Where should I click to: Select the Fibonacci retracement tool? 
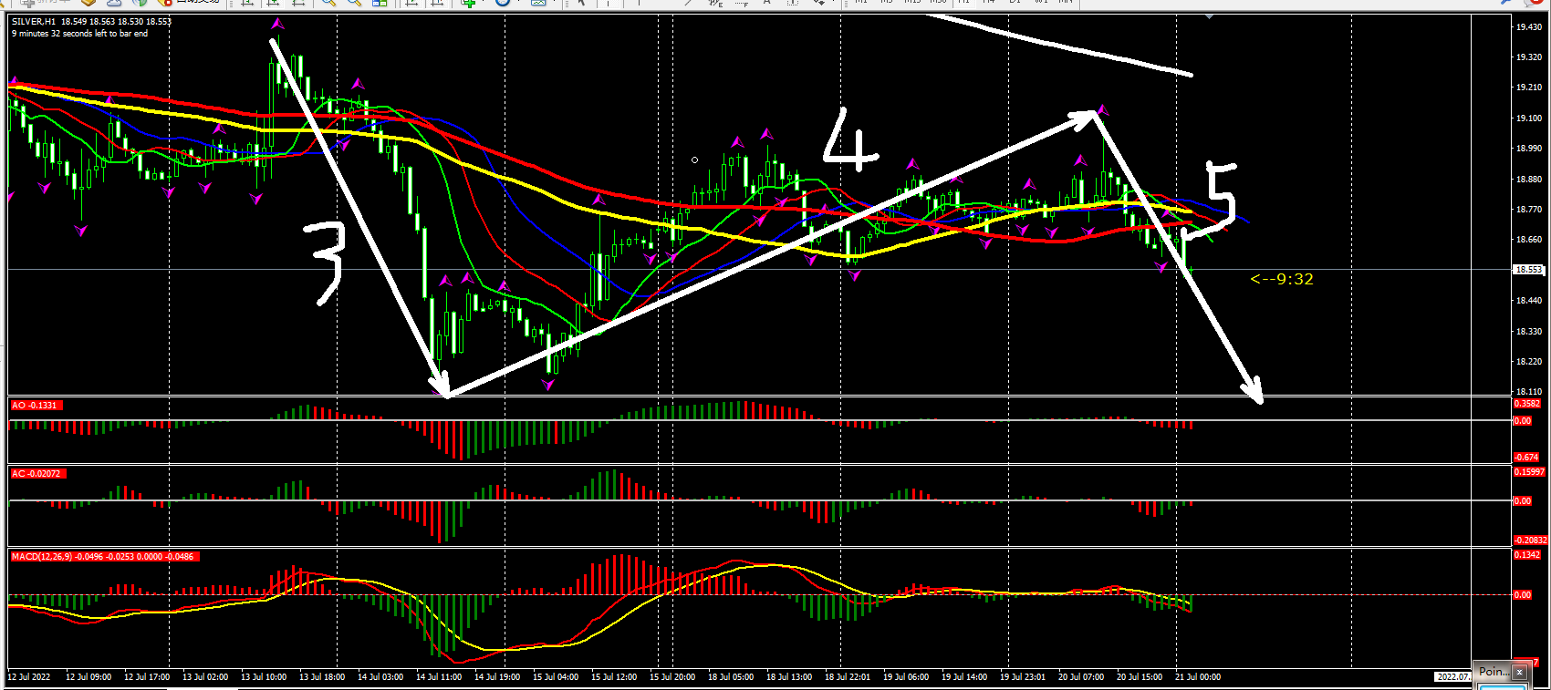(742, 3)
